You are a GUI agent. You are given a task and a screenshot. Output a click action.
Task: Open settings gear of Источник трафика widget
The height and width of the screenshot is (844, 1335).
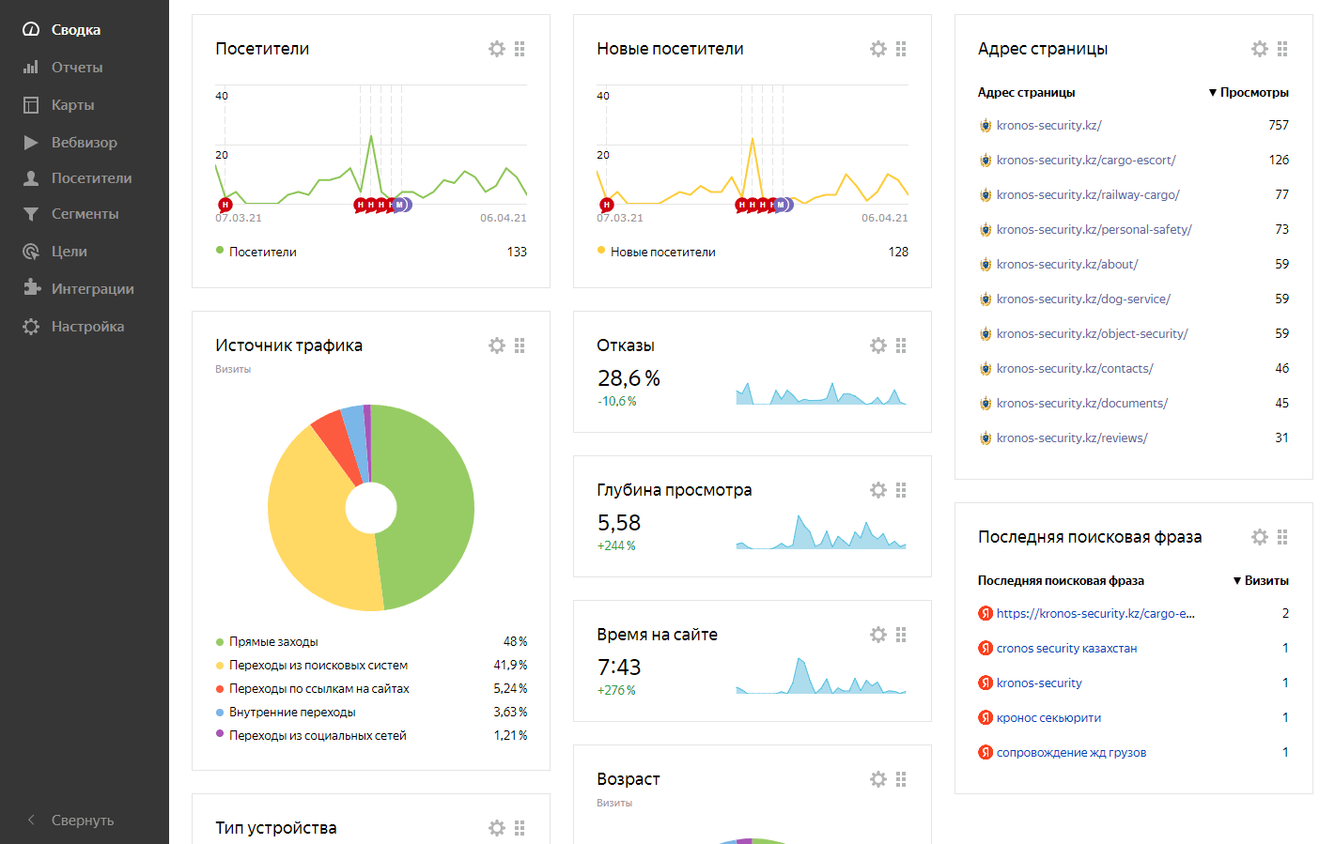pos(497,345)
